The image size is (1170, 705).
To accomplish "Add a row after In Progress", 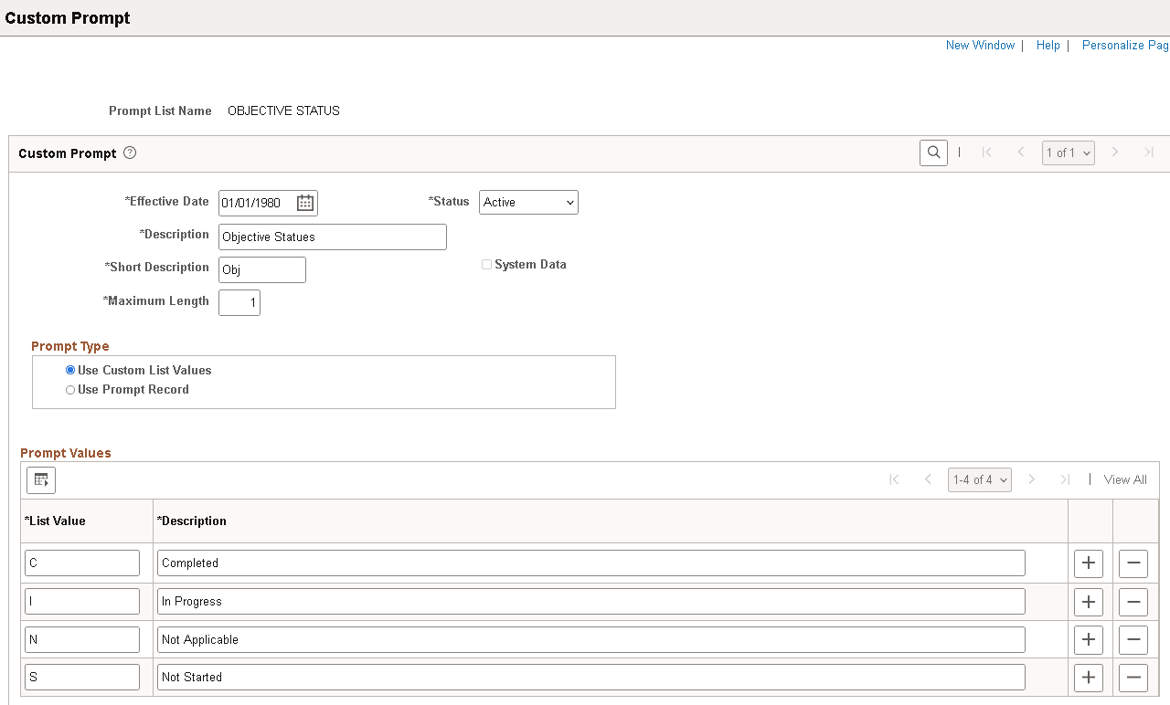I will click(x=1088, y=602).
